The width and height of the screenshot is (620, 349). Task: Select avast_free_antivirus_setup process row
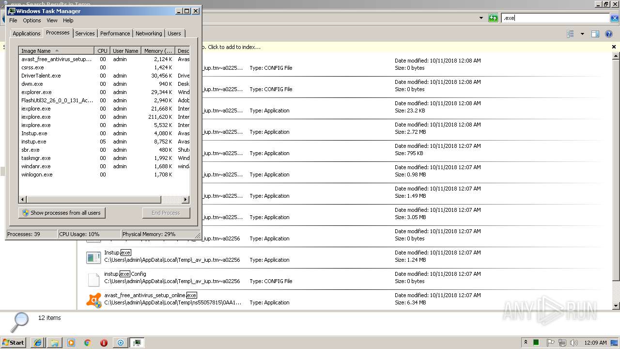coord(104,59)
